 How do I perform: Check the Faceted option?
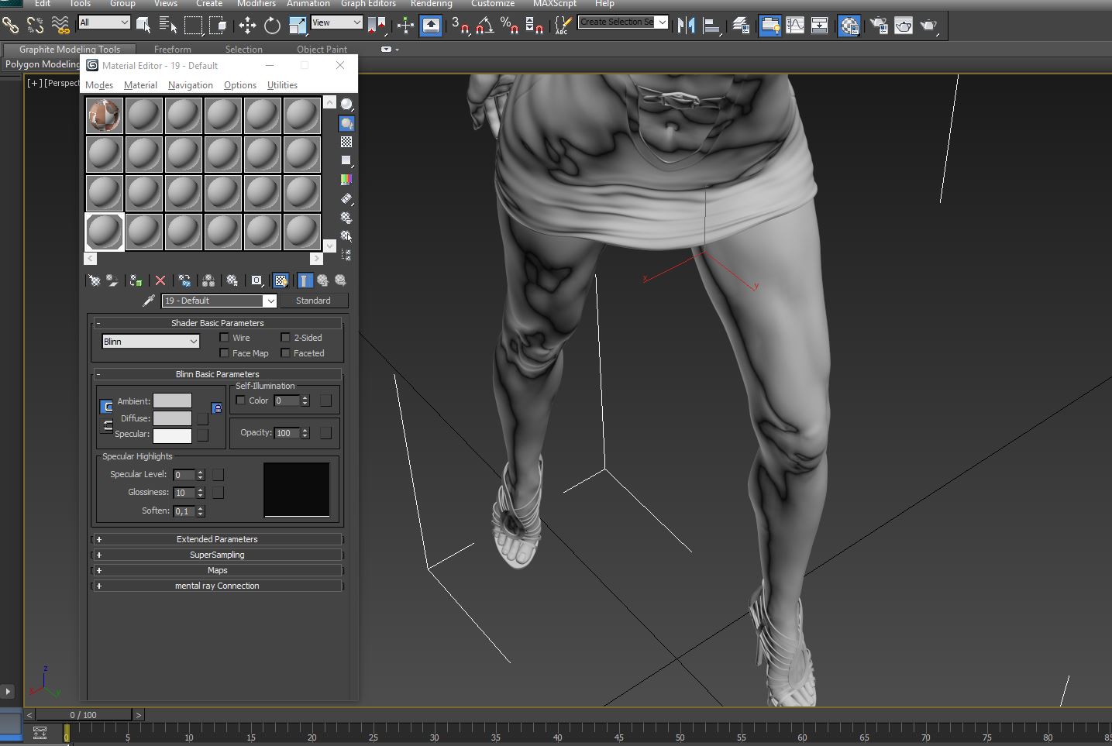[x=285, y=353]
